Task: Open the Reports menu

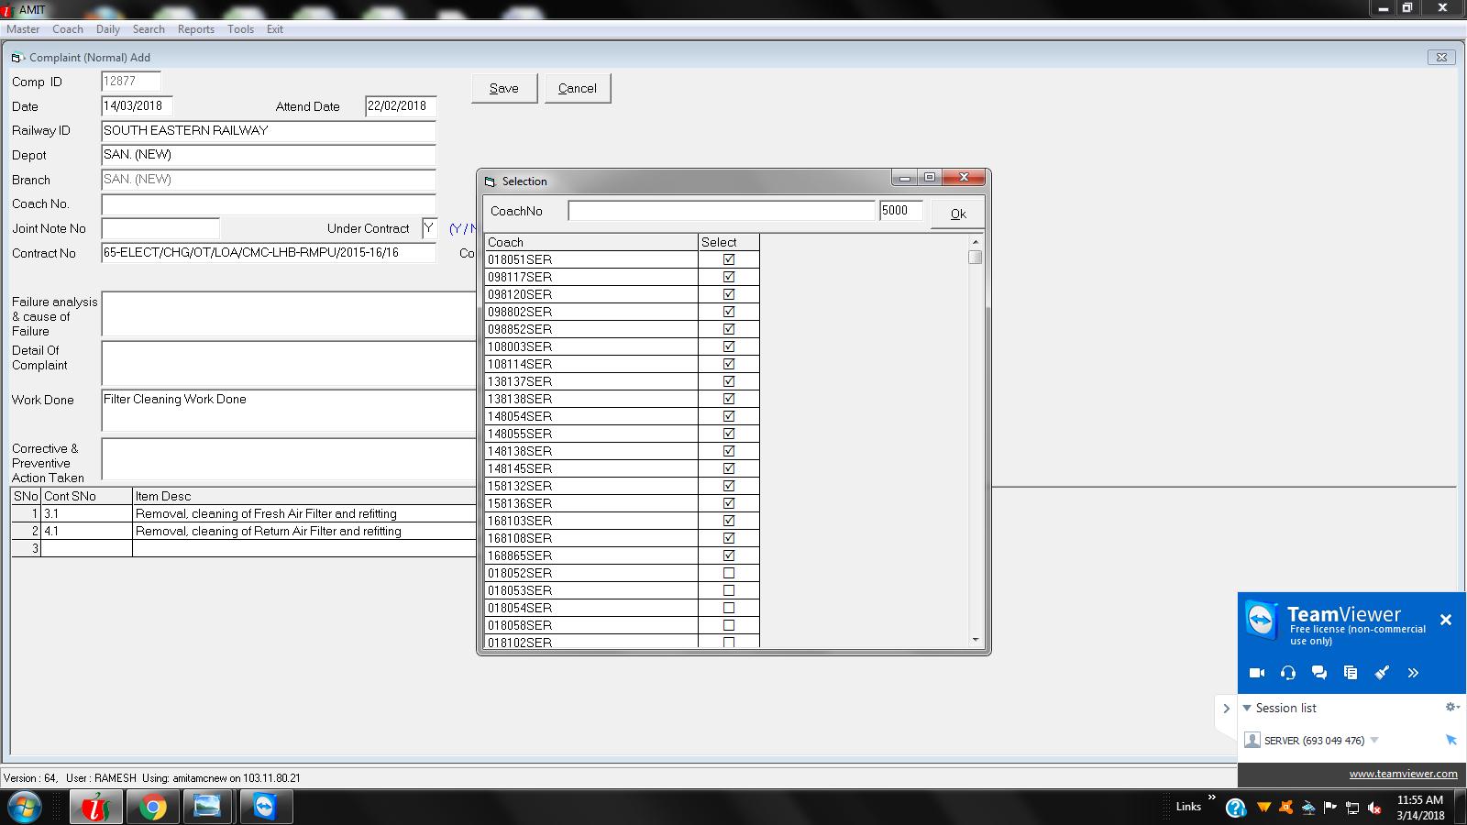Action: (x=196, y=29)
